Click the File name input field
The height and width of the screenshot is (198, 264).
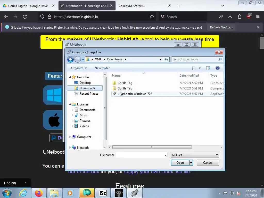click(x=140, y=155)
